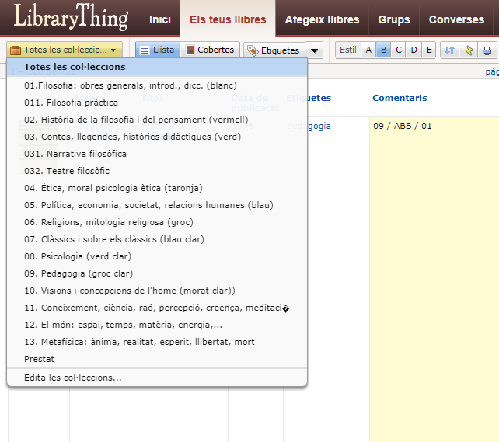This screenshot has height=442, width=499.
Task: Pick 11. Coneixement, ciència, raó collection
Action: pyautogui.click(x=157, y=308)
